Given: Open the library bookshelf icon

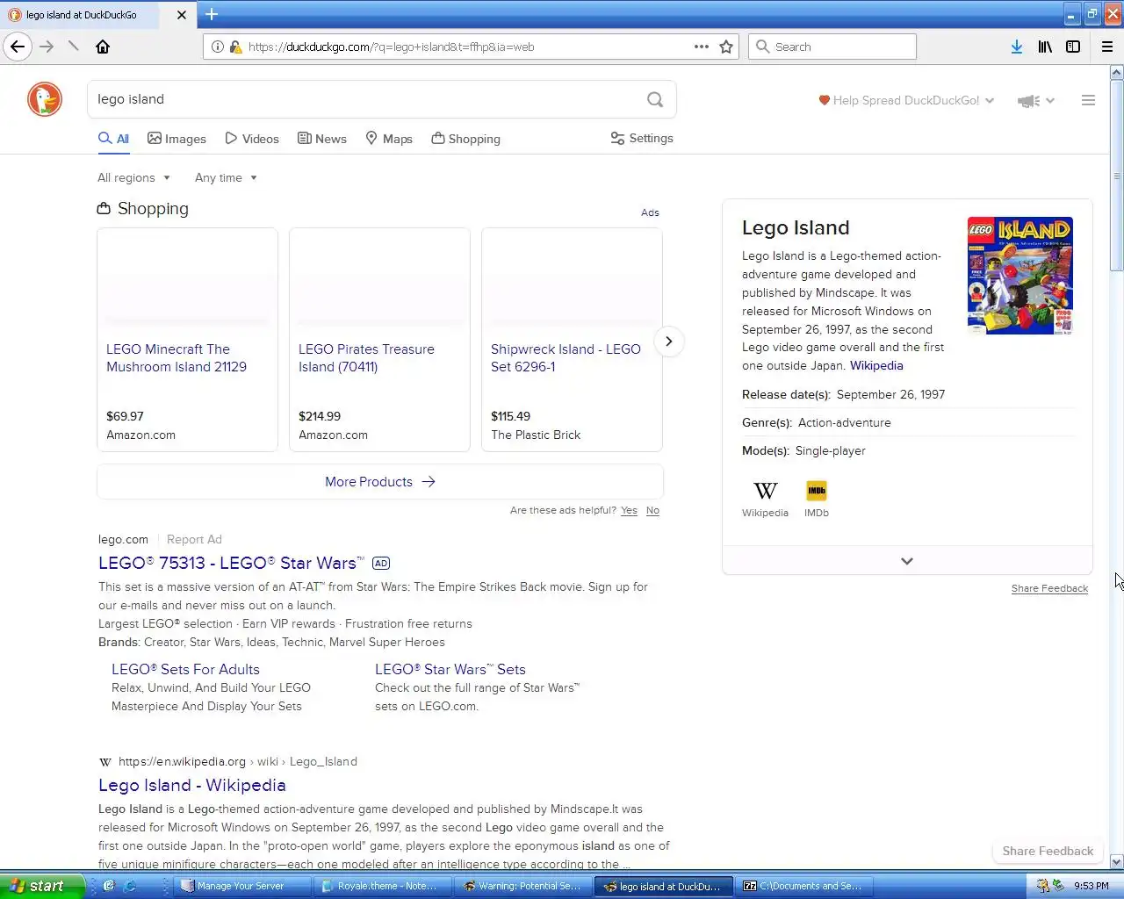Looking at the screenshot, I should coord(1045,47).
